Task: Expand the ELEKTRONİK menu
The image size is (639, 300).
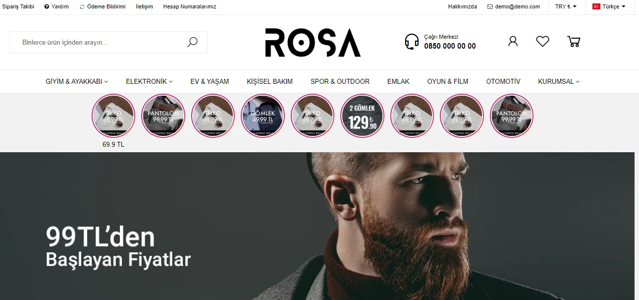Action: click(149, 81)
